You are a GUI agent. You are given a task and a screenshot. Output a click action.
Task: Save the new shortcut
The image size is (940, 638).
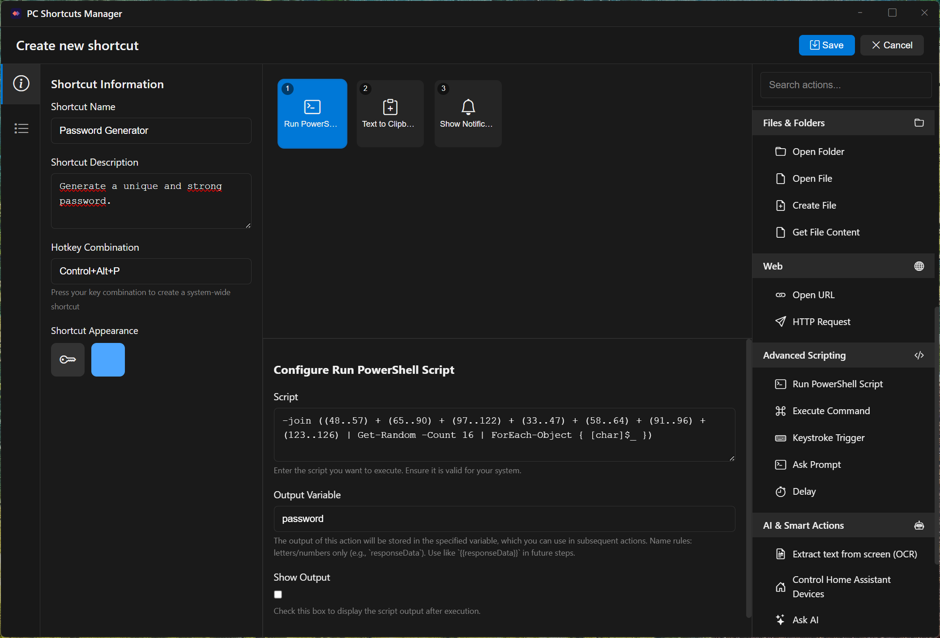pyautogui.click(x=826, y=45)
